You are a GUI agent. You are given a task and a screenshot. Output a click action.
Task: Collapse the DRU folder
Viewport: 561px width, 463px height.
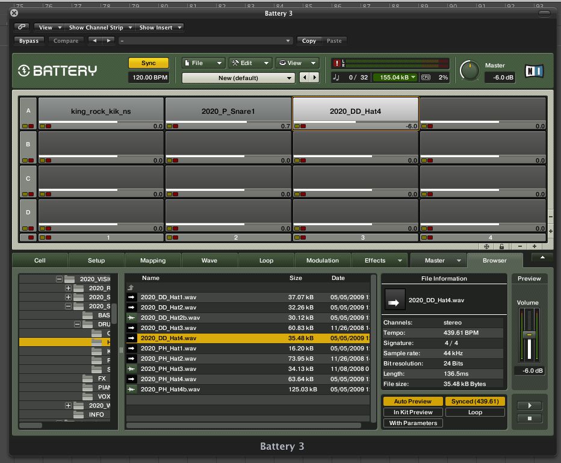click(x=77, y=324)
